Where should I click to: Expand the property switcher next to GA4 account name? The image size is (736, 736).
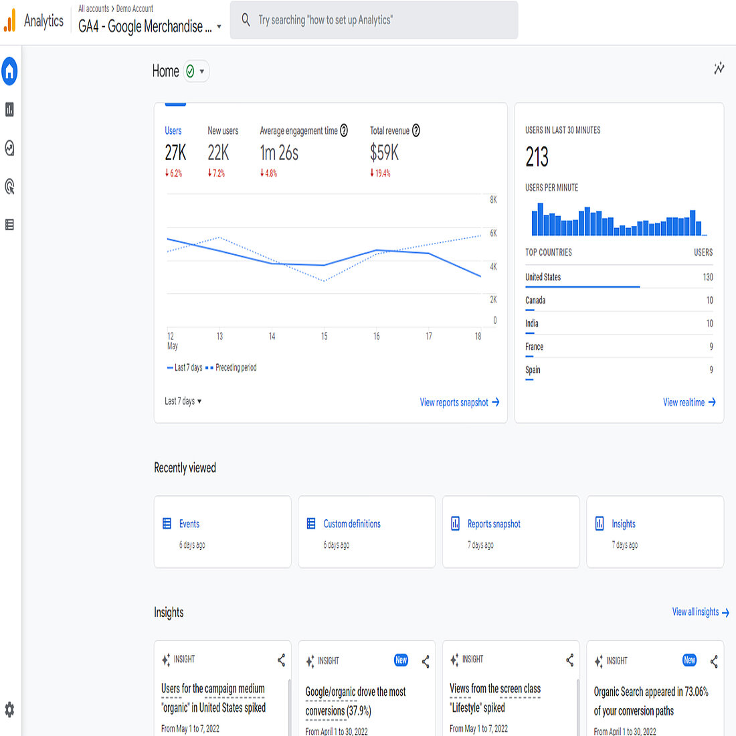[x=219, y=27]
